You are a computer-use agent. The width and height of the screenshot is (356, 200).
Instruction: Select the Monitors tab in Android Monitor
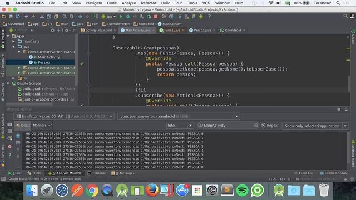coord(42,125)
